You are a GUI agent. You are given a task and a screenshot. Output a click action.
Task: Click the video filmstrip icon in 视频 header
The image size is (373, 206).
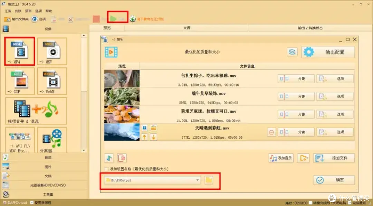point(6,29)
